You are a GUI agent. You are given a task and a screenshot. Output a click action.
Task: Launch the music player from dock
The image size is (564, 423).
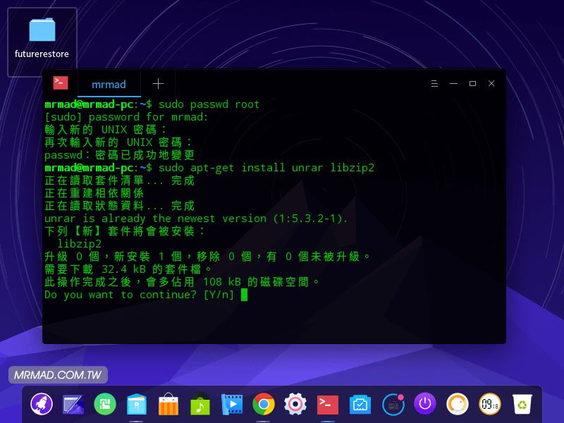[x=200, y=405]
